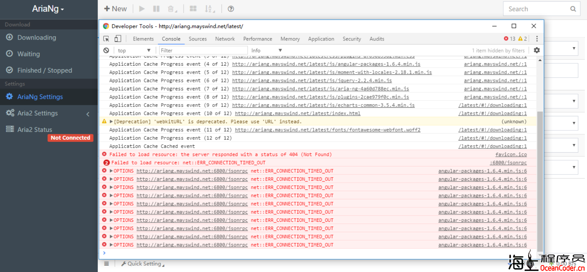Open the top context selector dropdown
The width and height of the screenshot is (587, 272).
tap(134, 51)
